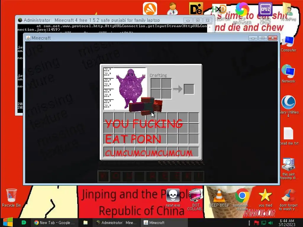Viewport: 303px width, 227px height.
Task: Switch to Administrator Minecraft console taskbar button
Action: (116, 223)
